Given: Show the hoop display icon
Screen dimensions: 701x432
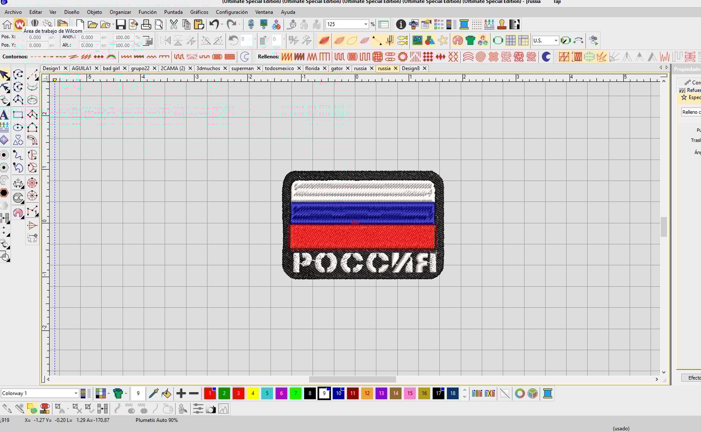Looking at the screenshot, I should [498, 41].
